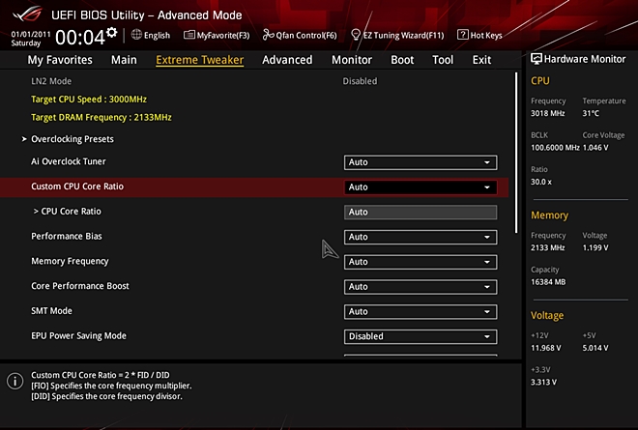Click the 00:04 clock display
The image size is (638, 430).
coord(80,38)
